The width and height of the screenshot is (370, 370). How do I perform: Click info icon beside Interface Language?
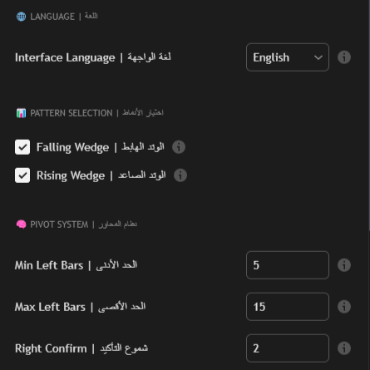click(x=344, y=57)
